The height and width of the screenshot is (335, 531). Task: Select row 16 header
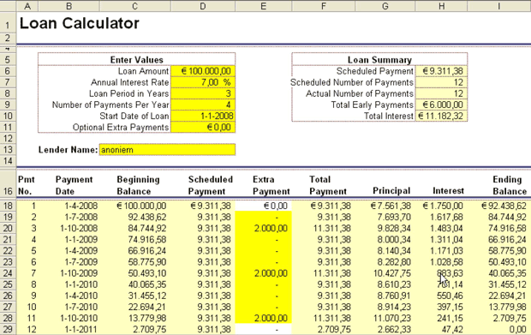click(8, 184)
